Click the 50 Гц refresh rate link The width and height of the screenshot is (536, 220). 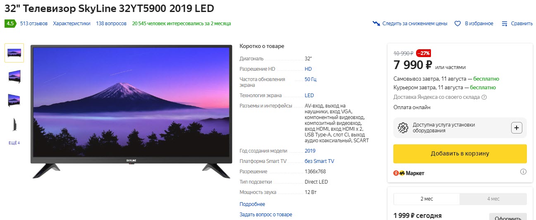(x=311, y=79)
